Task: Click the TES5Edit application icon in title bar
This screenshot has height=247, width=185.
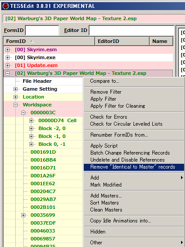Action: [6, 6]
